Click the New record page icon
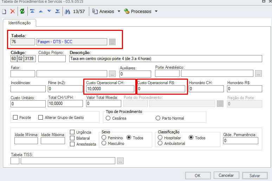Viewport: 272px width, 181px height. click(x=4, y=12)
